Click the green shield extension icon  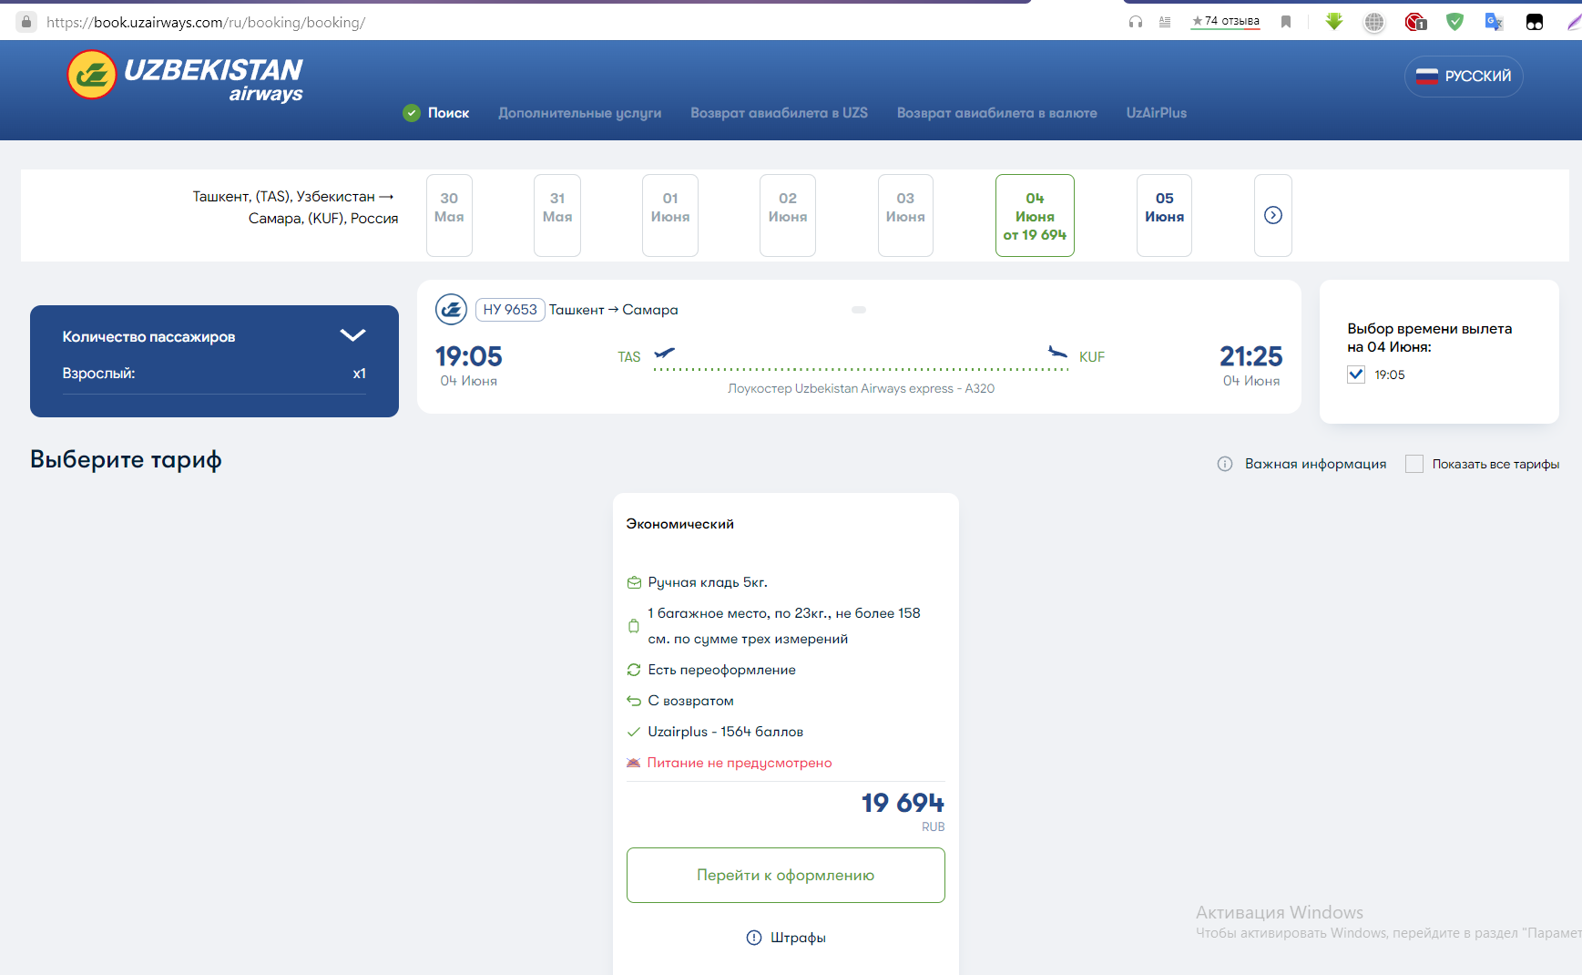1454,22
